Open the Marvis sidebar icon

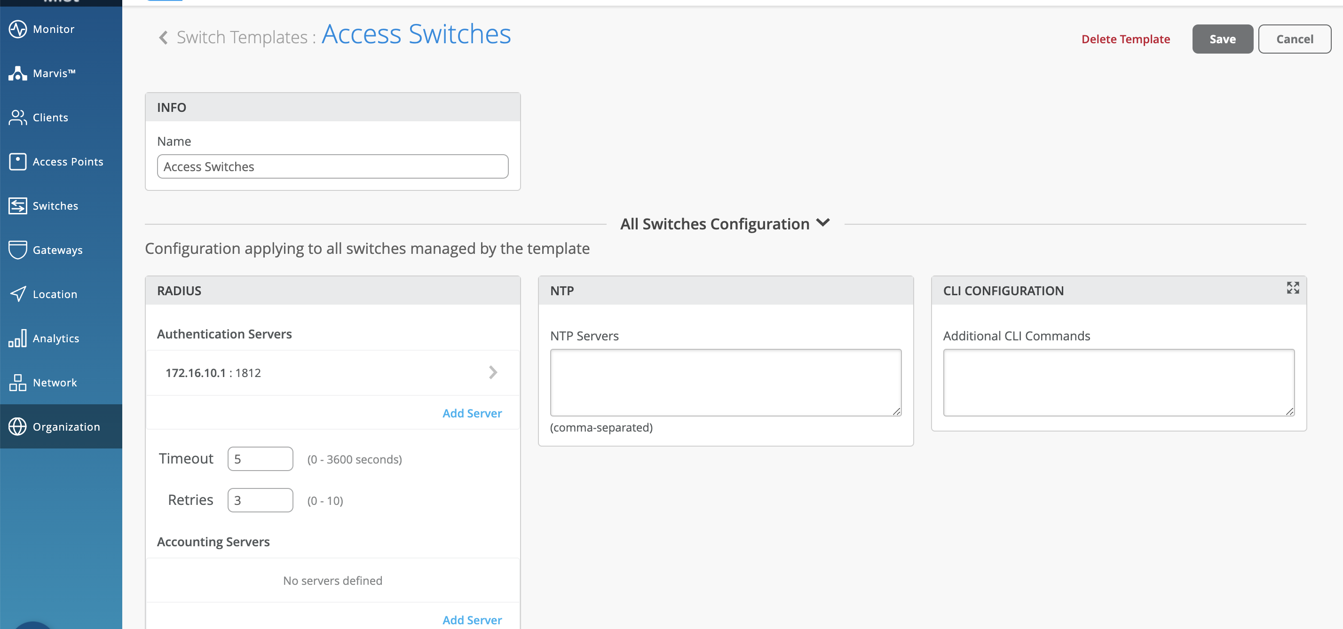18,73
